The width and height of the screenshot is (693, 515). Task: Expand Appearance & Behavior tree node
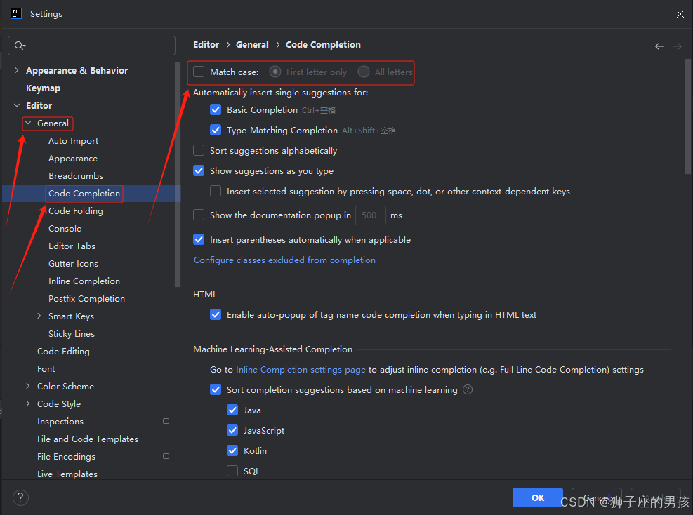coord(17,70)
